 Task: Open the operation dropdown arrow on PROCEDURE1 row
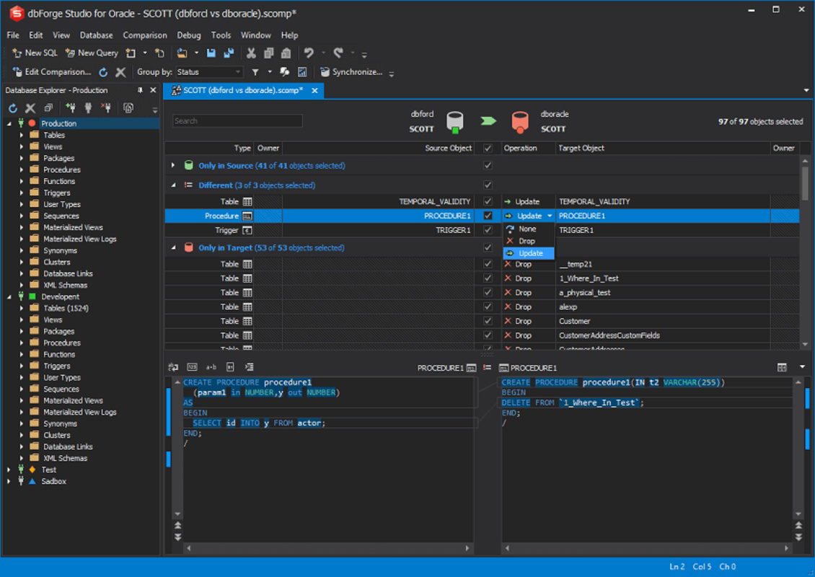tap(550, 216)
